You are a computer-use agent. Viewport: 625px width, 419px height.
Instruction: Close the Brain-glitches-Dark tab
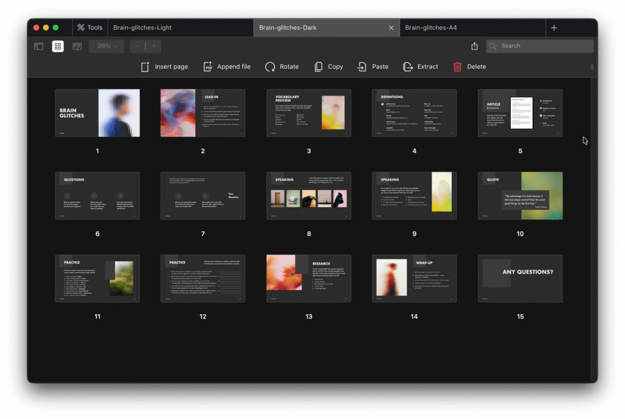click(391, 27)
